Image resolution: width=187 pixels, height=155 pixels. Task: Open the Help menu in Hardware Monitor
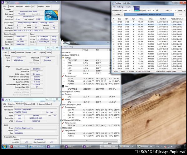[71, 47]
